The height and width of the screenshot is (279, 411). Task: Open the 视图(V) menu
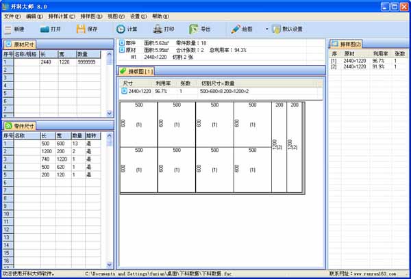tap(116, 16)
